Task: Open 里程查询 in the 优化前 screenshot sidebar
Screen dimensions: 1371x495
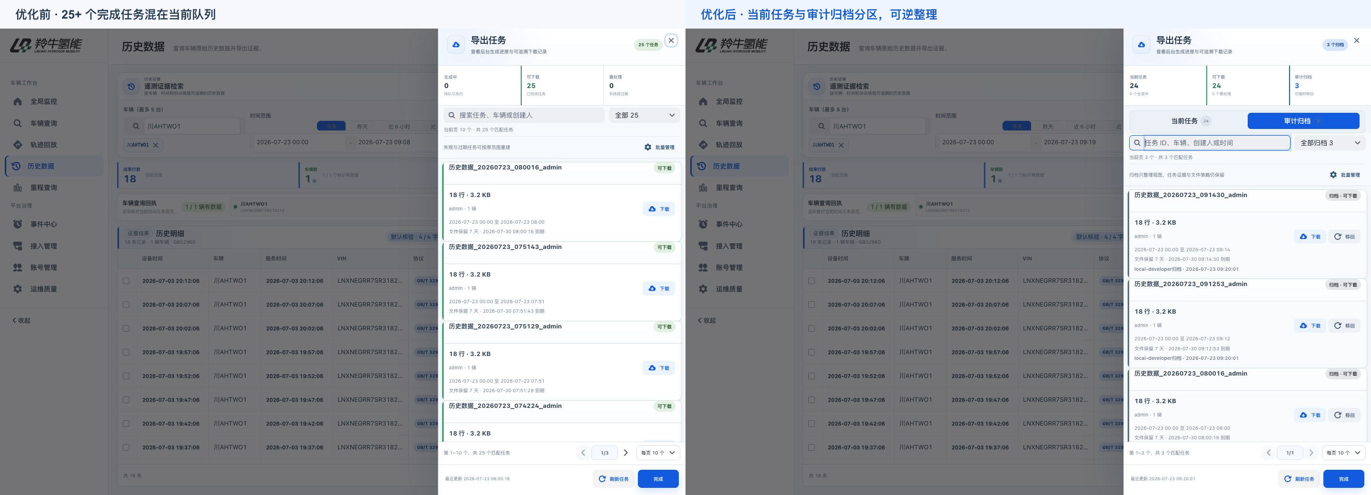Action: pos(53,188)
